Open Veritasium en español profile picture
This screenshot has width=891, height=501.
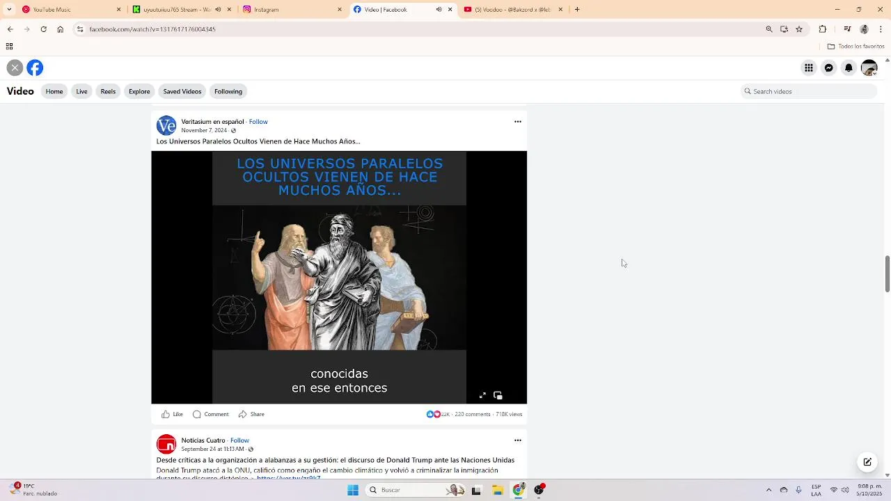pos(166,126)
